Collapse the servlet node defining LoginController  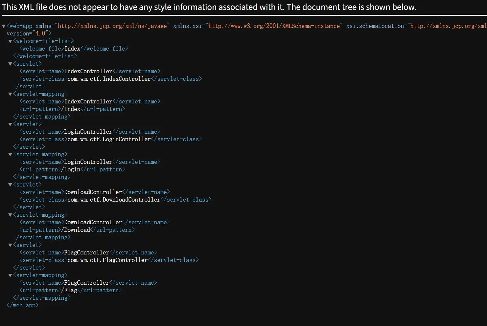click(10, 124)
